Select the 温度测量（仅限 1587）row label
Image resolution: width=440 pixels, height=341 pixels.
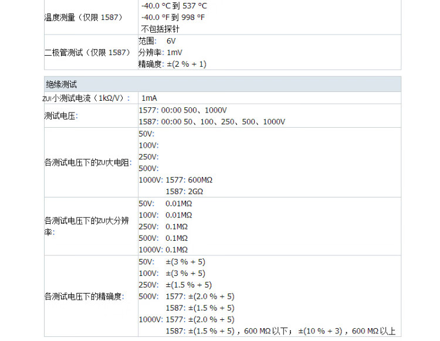coord(83,18)
